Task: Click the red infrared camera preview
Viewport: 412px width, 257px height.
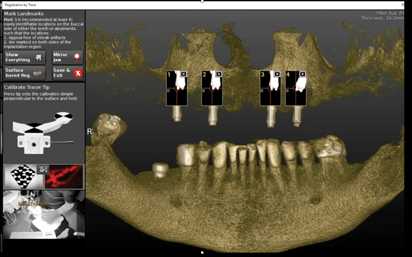Action: [x=64, y=177]
